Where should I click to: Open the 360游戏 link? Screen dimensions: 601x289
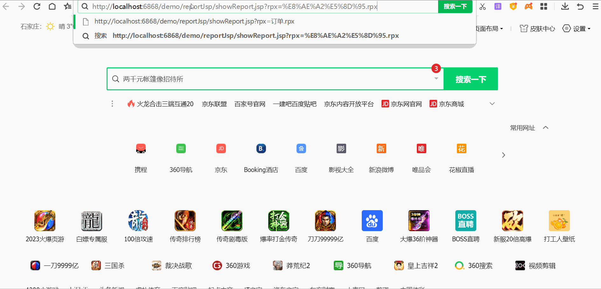coord(231,265)
